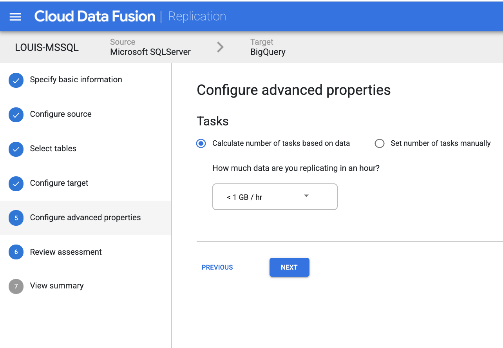Image resolution: width=503 pixels, height=348 pixels.
Task: Click the Target label in the header
Action: point(262,42)
